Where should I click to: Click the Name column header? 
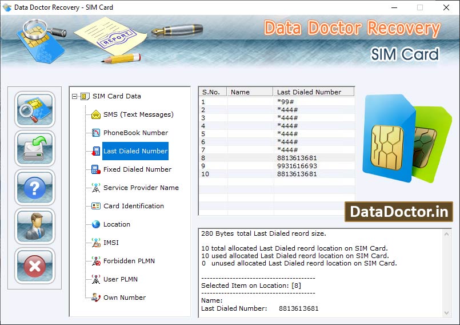click(250, 92)
